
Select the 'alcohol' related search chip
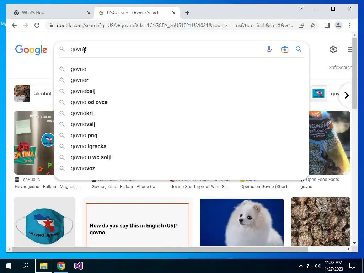pos(34,93)
